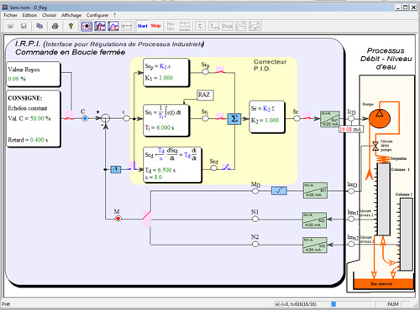
Task: Click the Sri output measurement node
Action: coord(206,118)
